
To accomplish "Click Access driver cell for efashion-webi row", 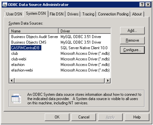I will tap(85, 70).
